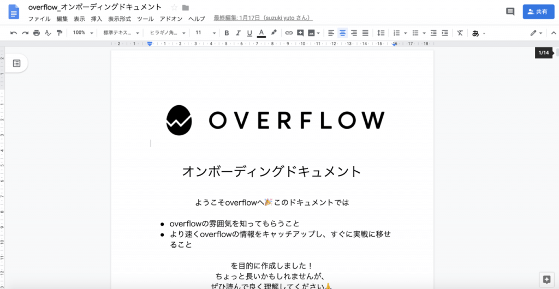Viewport: 559px width, 289px height.
Task: Open the ツール menu
Action: [x=145, y=19]
